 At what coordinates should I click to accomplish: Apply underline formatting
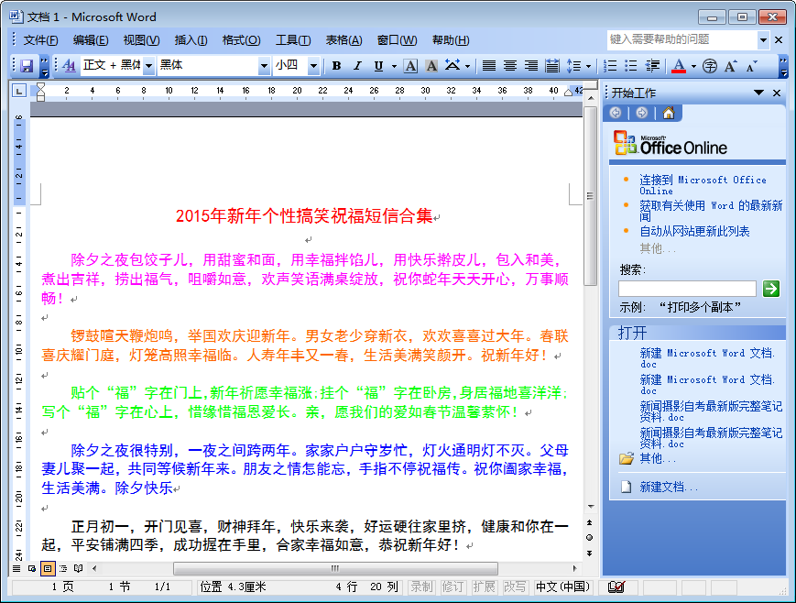point(377,66)
